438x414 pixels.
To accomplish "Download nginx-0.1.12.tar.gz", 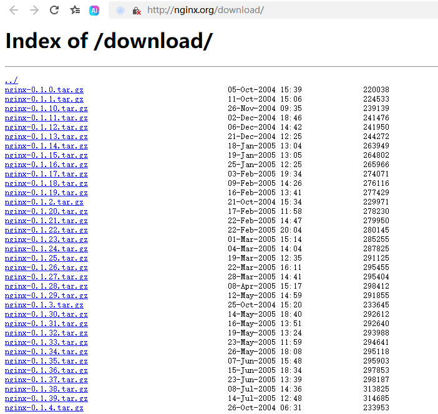I will [46, 127].
